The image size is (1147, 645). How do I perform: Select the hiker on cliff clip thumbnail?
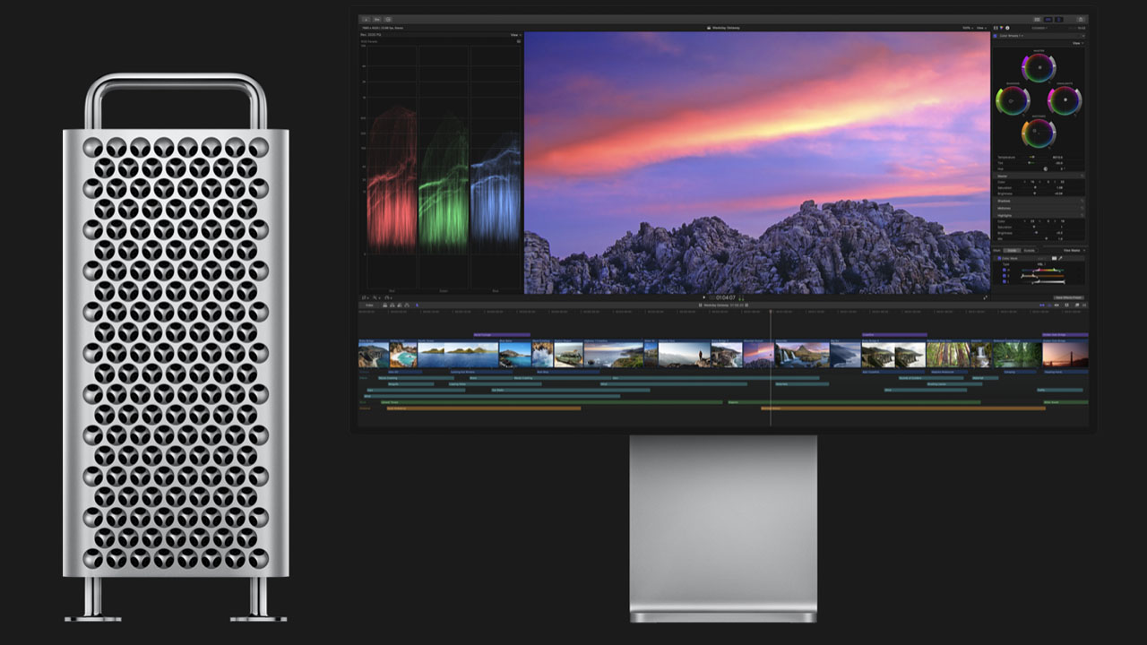pyautogui.click(x=685, y=355)
